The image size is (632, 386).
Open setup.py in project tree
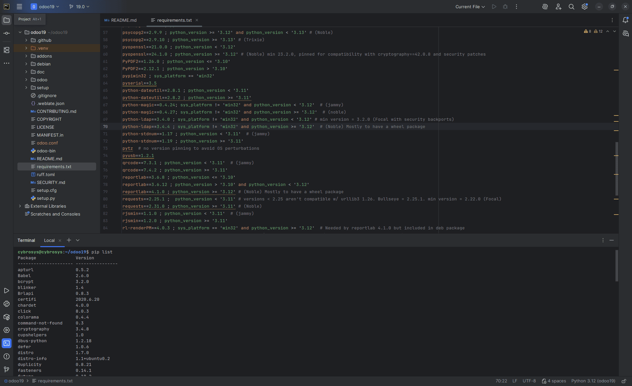pyautogui.click(x=46, y=198)
